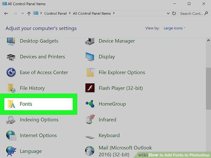Open Device Manager icon
Viewport: 211px width, 158px height.
[x=90, y=41]
